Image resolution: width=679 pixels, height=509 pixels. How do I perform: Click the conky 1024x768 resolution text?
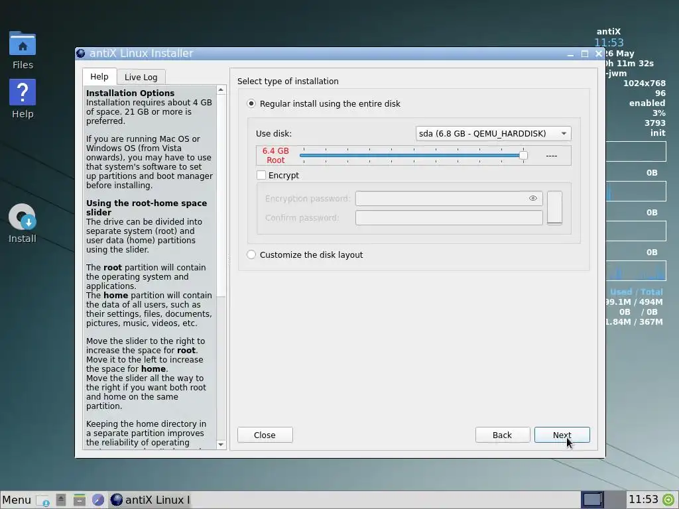(644, 83)
